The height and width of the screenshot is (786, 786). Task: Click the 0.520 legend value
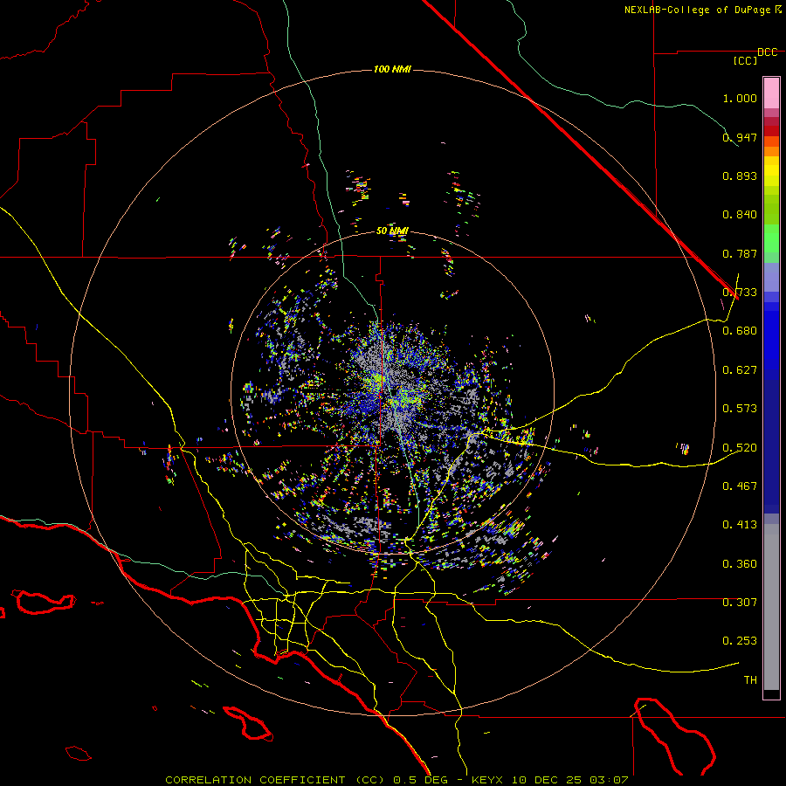click(x=740, y=448)
